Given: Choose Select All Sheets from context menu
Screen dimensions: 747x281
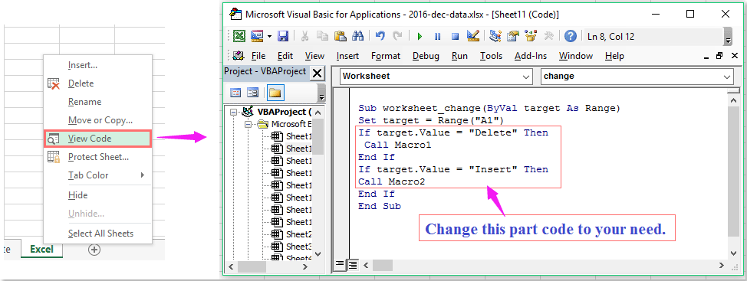Looking at the screenshot, I should 97,234.
